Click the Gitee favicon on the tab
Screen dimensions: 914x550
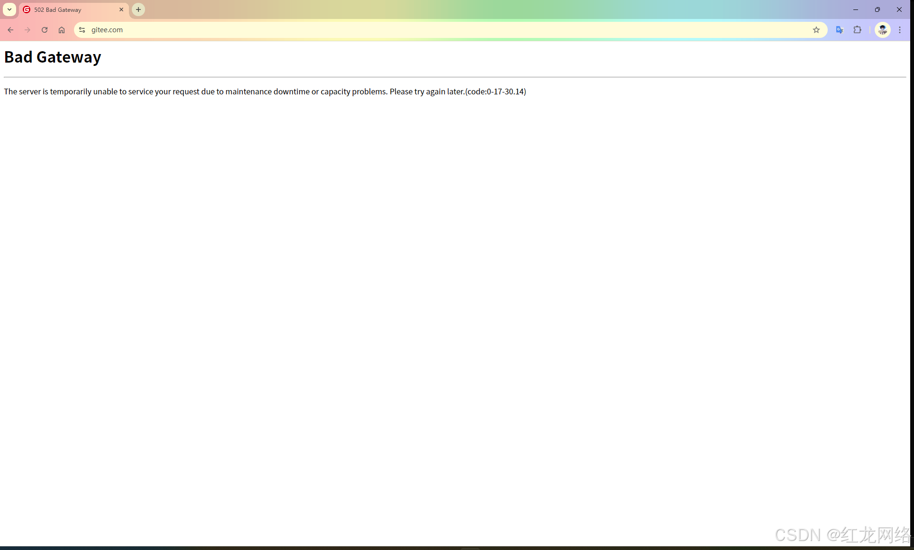click(x=27, y=9)
